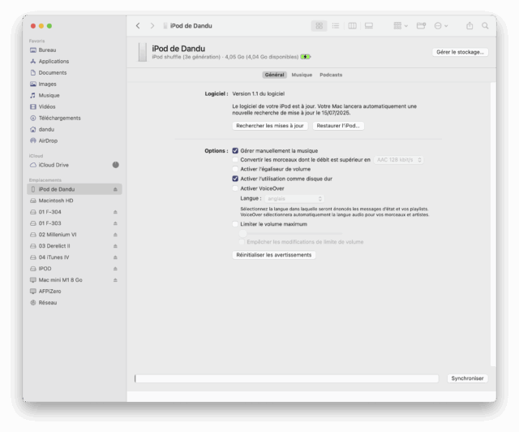The image size is (519, 432).
Task: Select Macintosh HD in the sidebar
Action: (75, 201)
